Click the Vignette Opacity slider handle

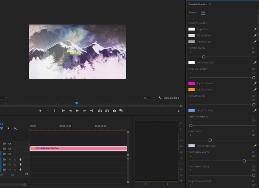(204, 57)
